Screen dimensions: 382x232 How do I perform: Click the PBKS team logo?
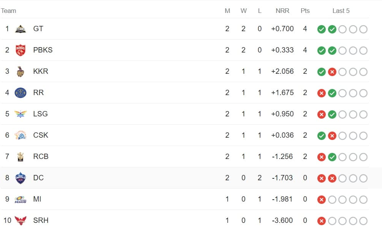[20, 50]
